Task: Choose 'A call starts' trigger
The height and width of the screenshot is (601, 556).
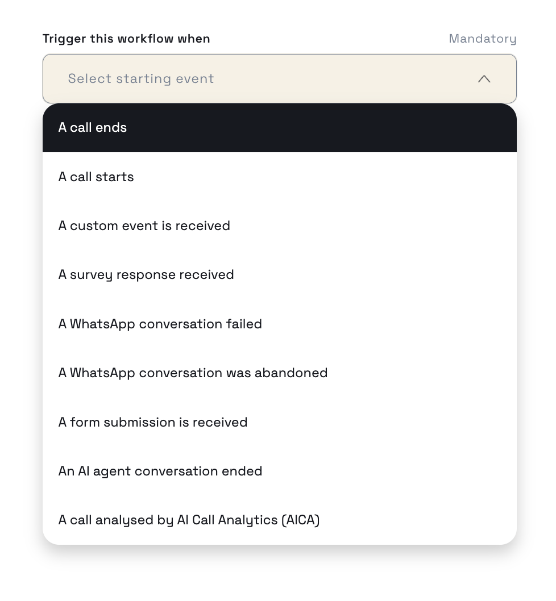Action: (279, 177)
